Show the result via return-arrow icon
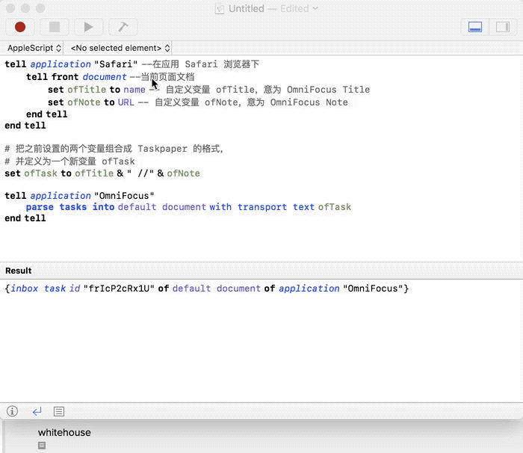This screenshot has height=453, width=523. [37, 411]
